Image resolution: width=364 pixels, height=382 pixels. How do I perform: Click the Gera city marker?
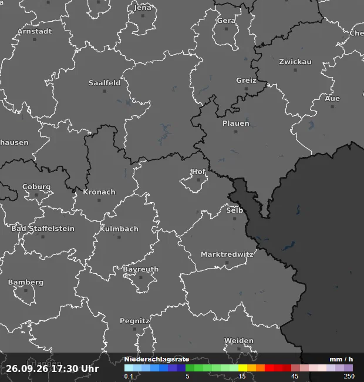point(226,29)
